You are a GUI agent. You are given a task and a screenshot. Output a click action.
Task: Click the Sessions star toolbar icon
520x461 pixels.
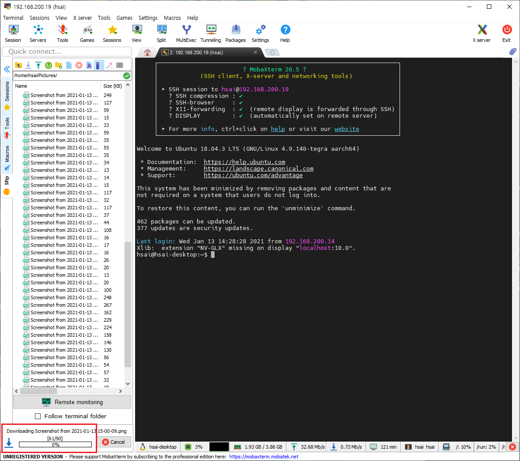coord(112,33)
